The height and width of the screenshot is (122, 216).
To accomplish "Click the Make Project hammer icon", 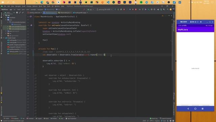I will point(84,9).
